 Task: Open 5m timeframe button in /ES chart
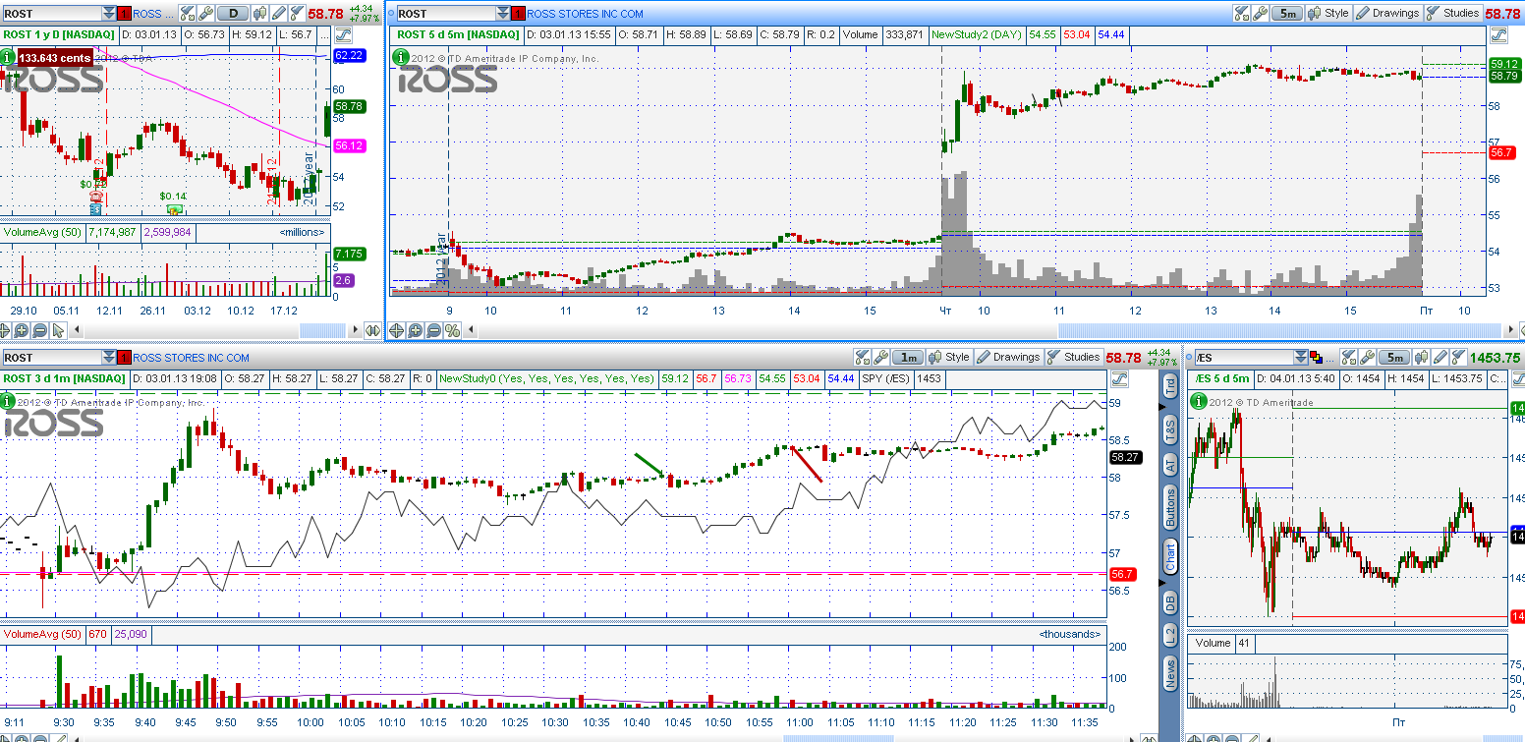pos(1394,358)
